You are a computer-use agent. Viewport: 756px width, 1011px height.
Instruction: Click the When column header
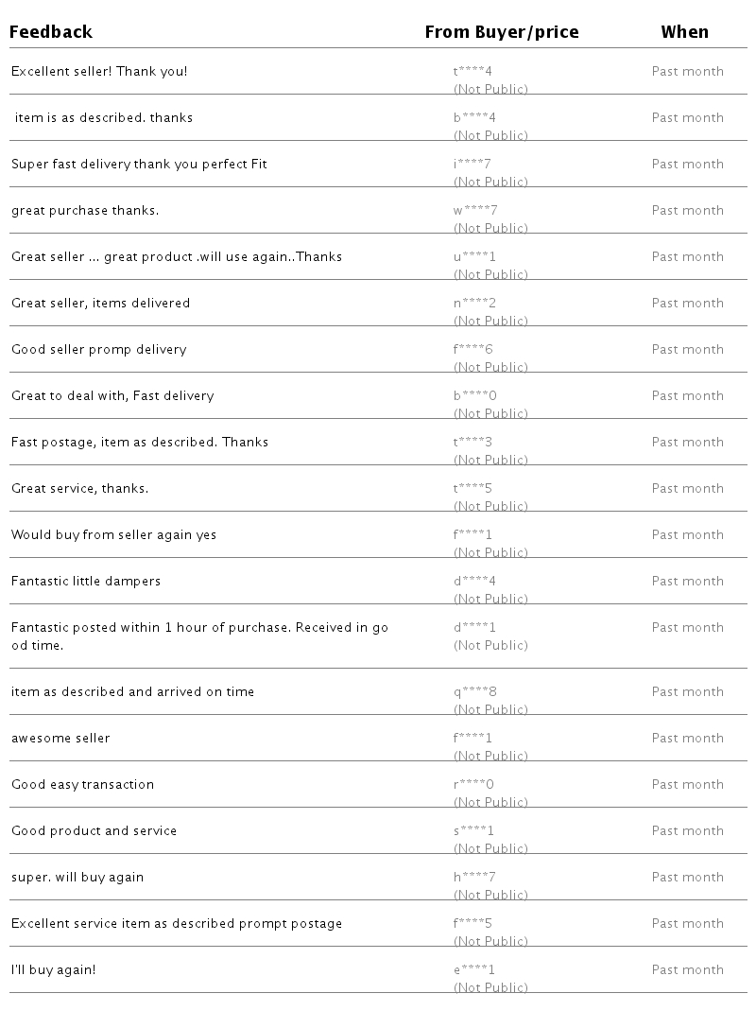(x=684, y=32)
